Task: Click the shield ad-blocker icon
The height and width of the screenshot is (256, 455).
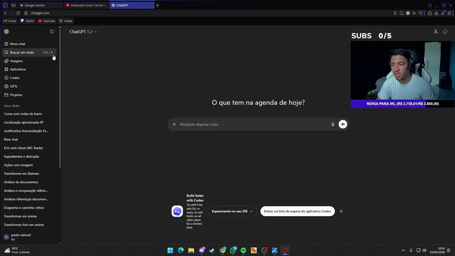Action: coord(408,13)
